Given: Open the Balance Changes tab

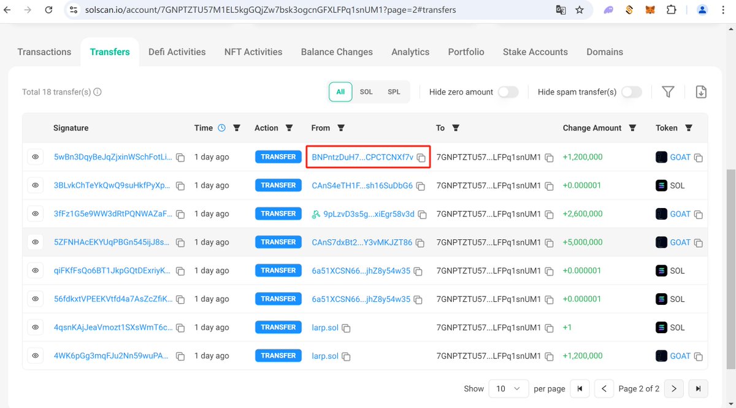Looking at the screenshot, I should tap(337, 52).
